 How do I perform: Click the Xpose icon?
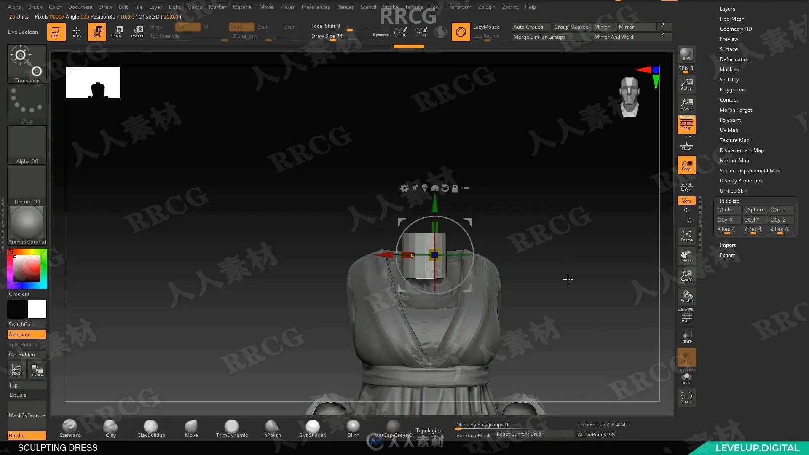[x=686, y=397]
